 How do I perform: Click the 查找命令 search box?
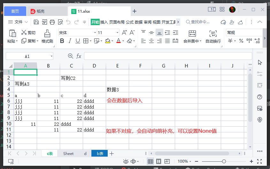(198, 22)
